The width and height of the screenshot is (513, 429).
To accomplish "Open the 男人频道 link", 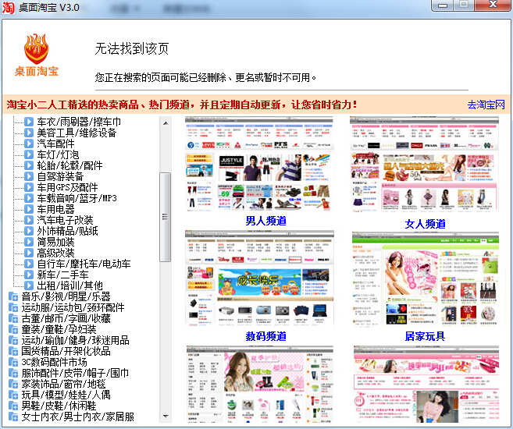I will click(265, 221).
